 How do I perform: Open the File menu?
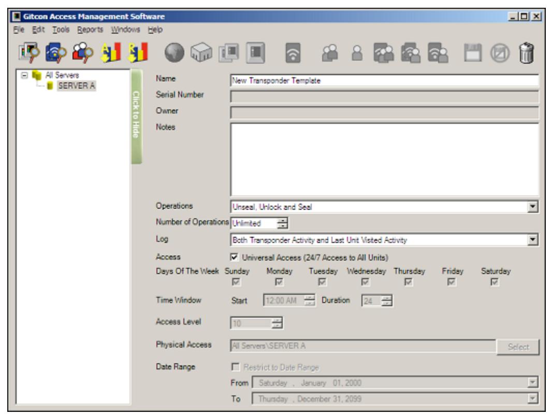(x=19, y=29)
